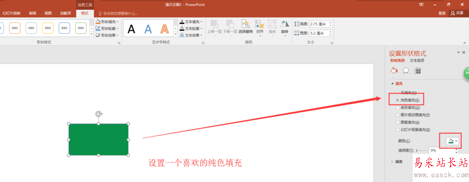Click the 透明度 transparency slider
The height and width of the screenshot is (182, 469).
click(x=421, y=151)
